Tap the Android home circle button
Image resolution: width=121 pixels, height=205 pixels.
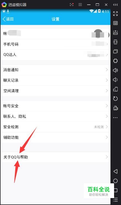(115, 181)
